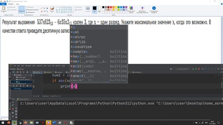Pick 'anext(__i)' completion suggestion
The image size is (223, 125).
tap(99, 76)
